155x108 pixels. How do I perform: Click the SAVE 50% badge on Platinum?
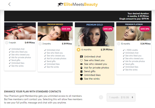tap(145, 29)
